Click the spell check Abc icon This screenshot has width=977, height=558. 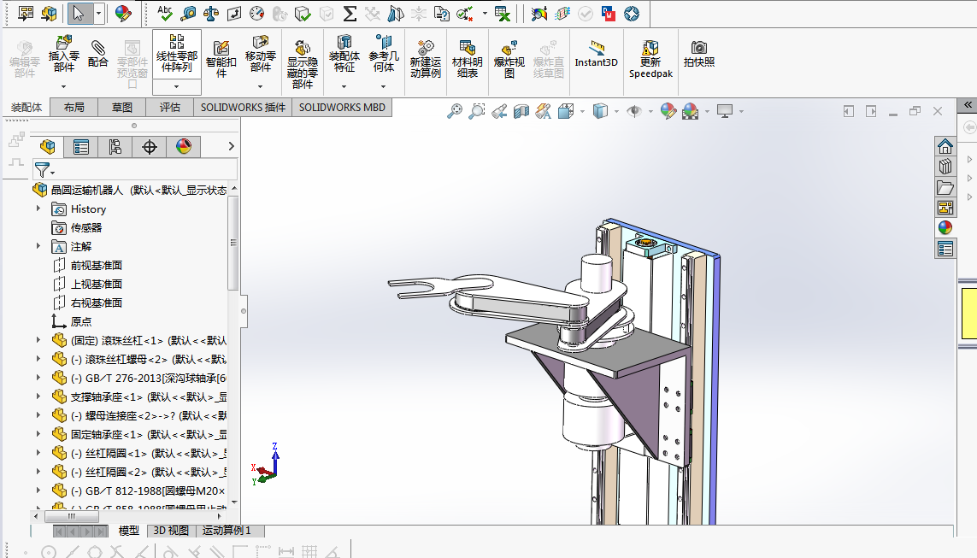165,13
